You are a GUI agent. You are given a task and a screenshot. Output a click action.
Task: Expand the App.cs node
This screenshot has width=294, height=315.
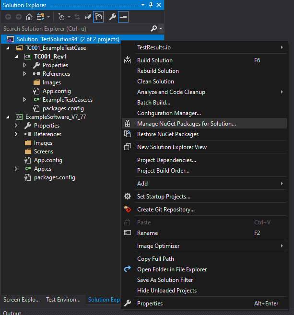(16, 169)
